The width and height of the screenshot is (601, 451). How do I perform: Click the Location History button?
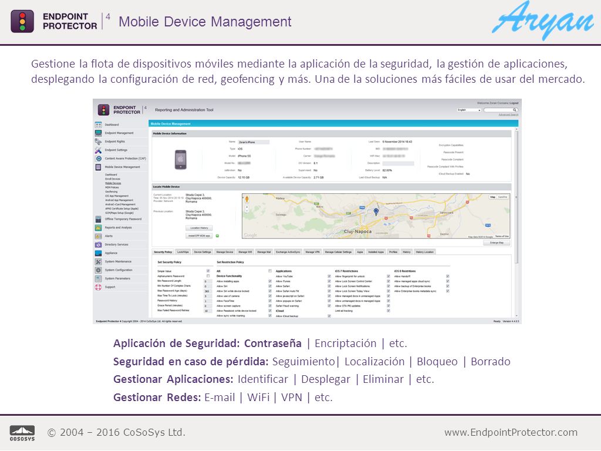click(199, 228)
